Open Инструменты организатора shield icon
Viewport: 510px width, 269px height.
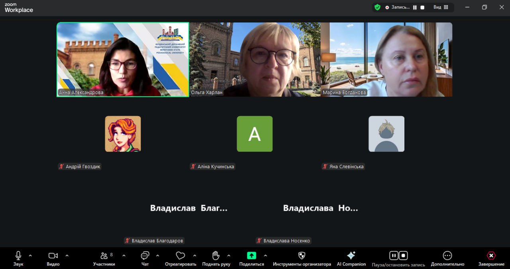[x=302, y=256]
